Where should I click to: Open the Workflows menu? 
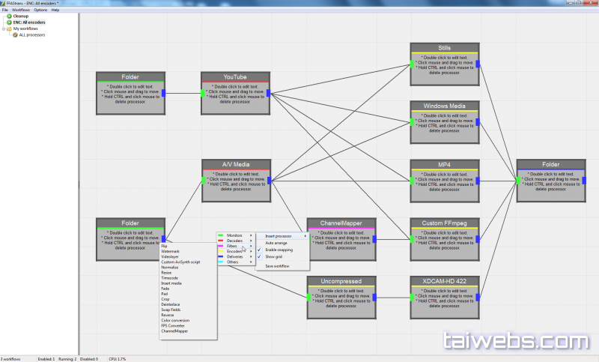[x=20, y=10]
